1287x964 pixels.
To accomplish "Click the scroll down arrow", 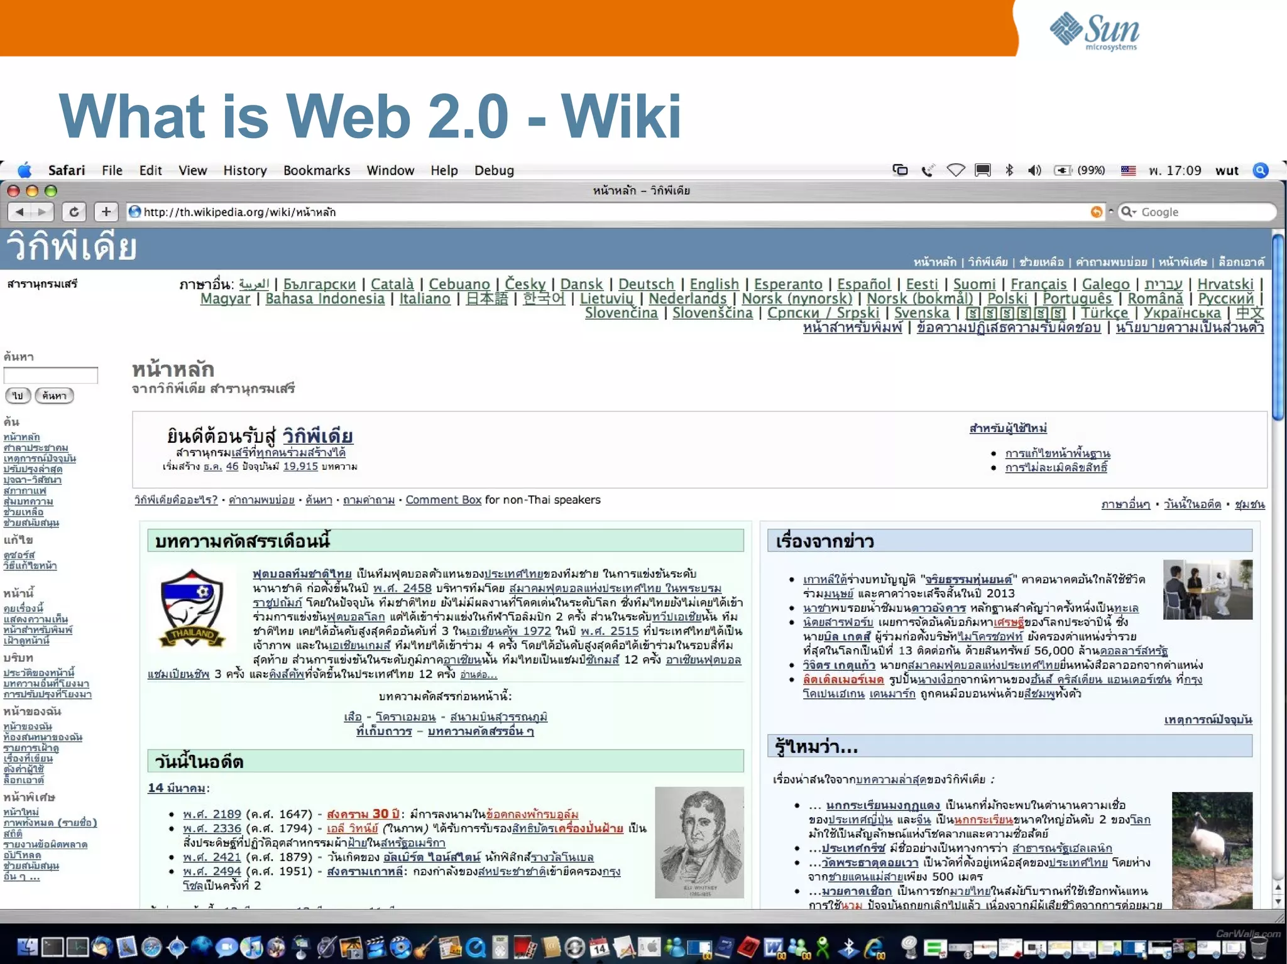I will point(1278,901).
